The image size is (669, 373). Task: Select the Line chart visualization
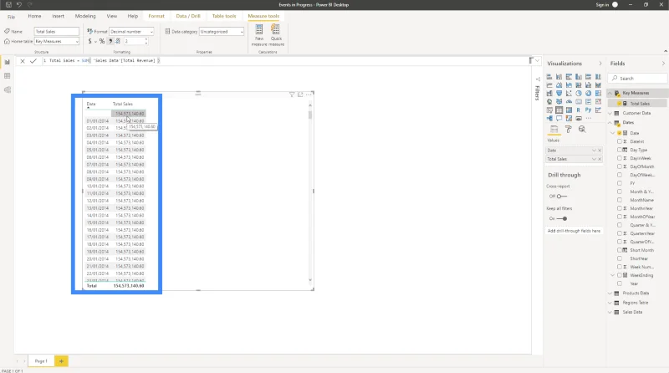549,85
